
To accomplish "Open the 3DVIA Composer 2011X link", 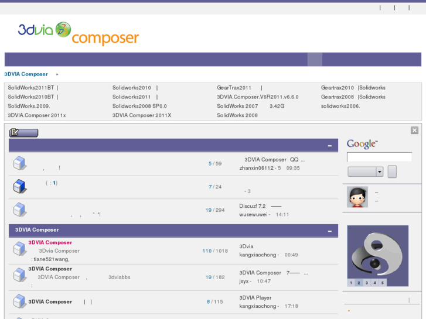I will (142, 115).
